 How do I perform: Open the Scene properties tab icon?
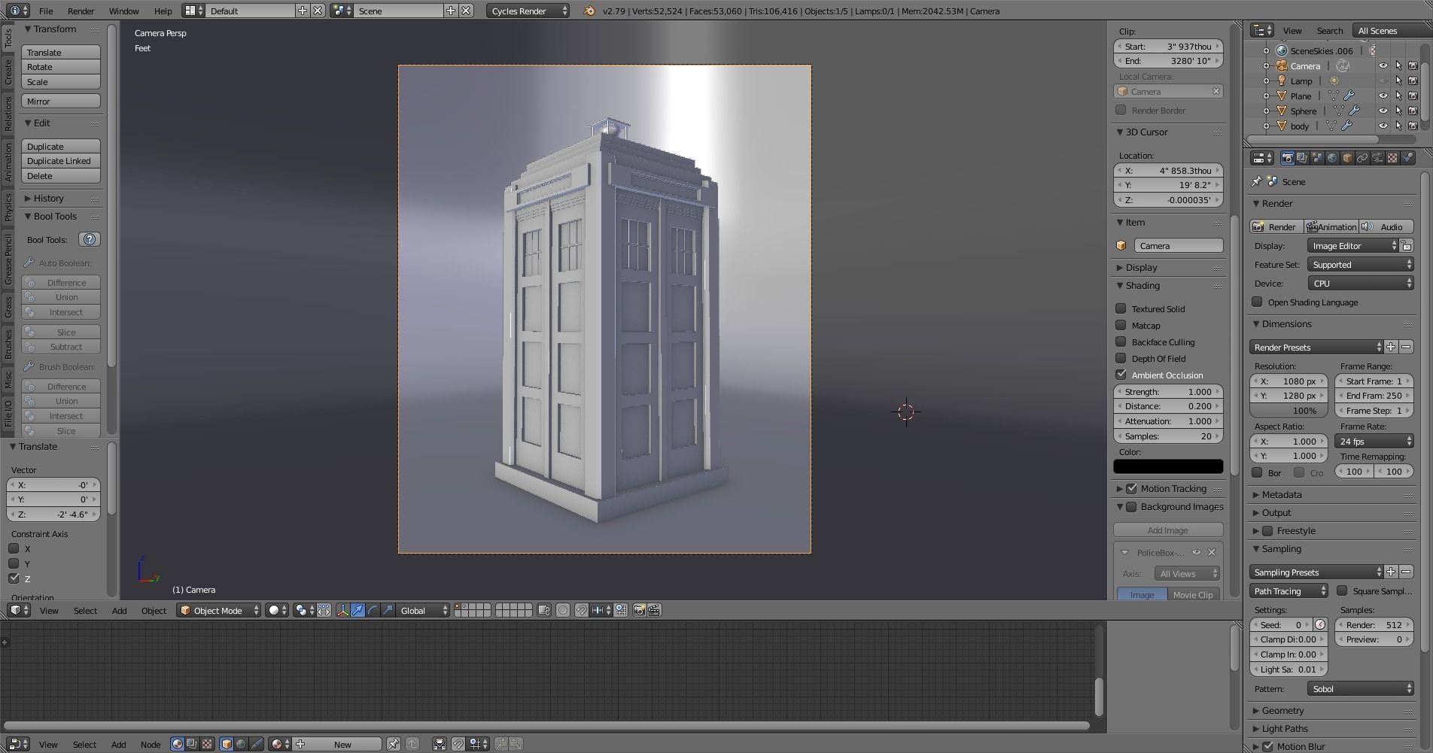click(1317, 158)
